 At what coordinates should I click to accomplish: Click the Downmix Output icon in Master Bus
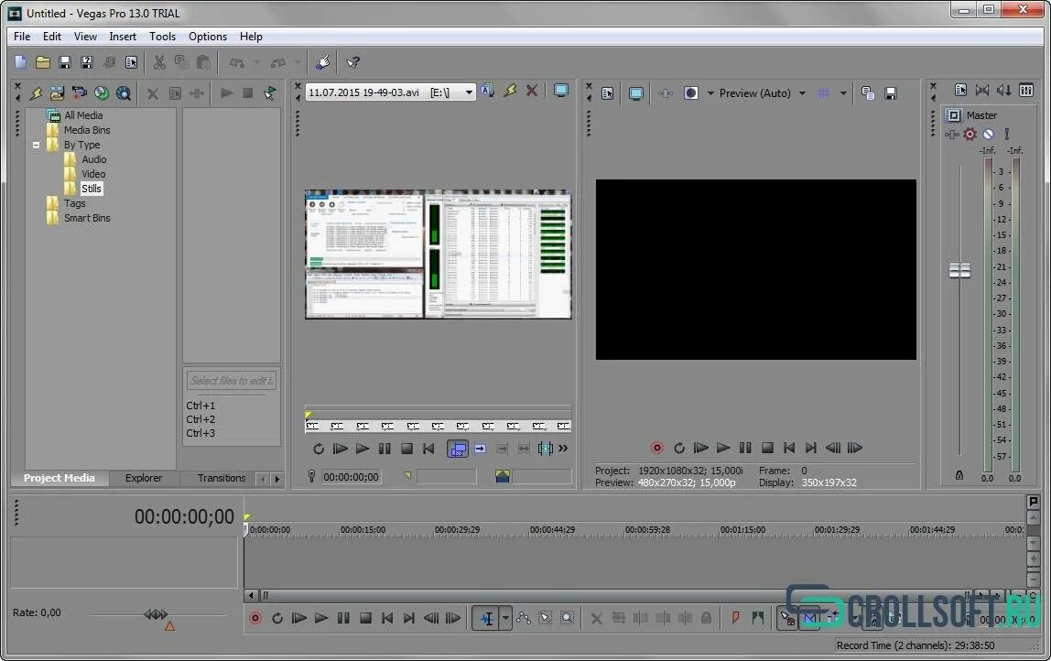pyautogui.click(x=982, y=91)
